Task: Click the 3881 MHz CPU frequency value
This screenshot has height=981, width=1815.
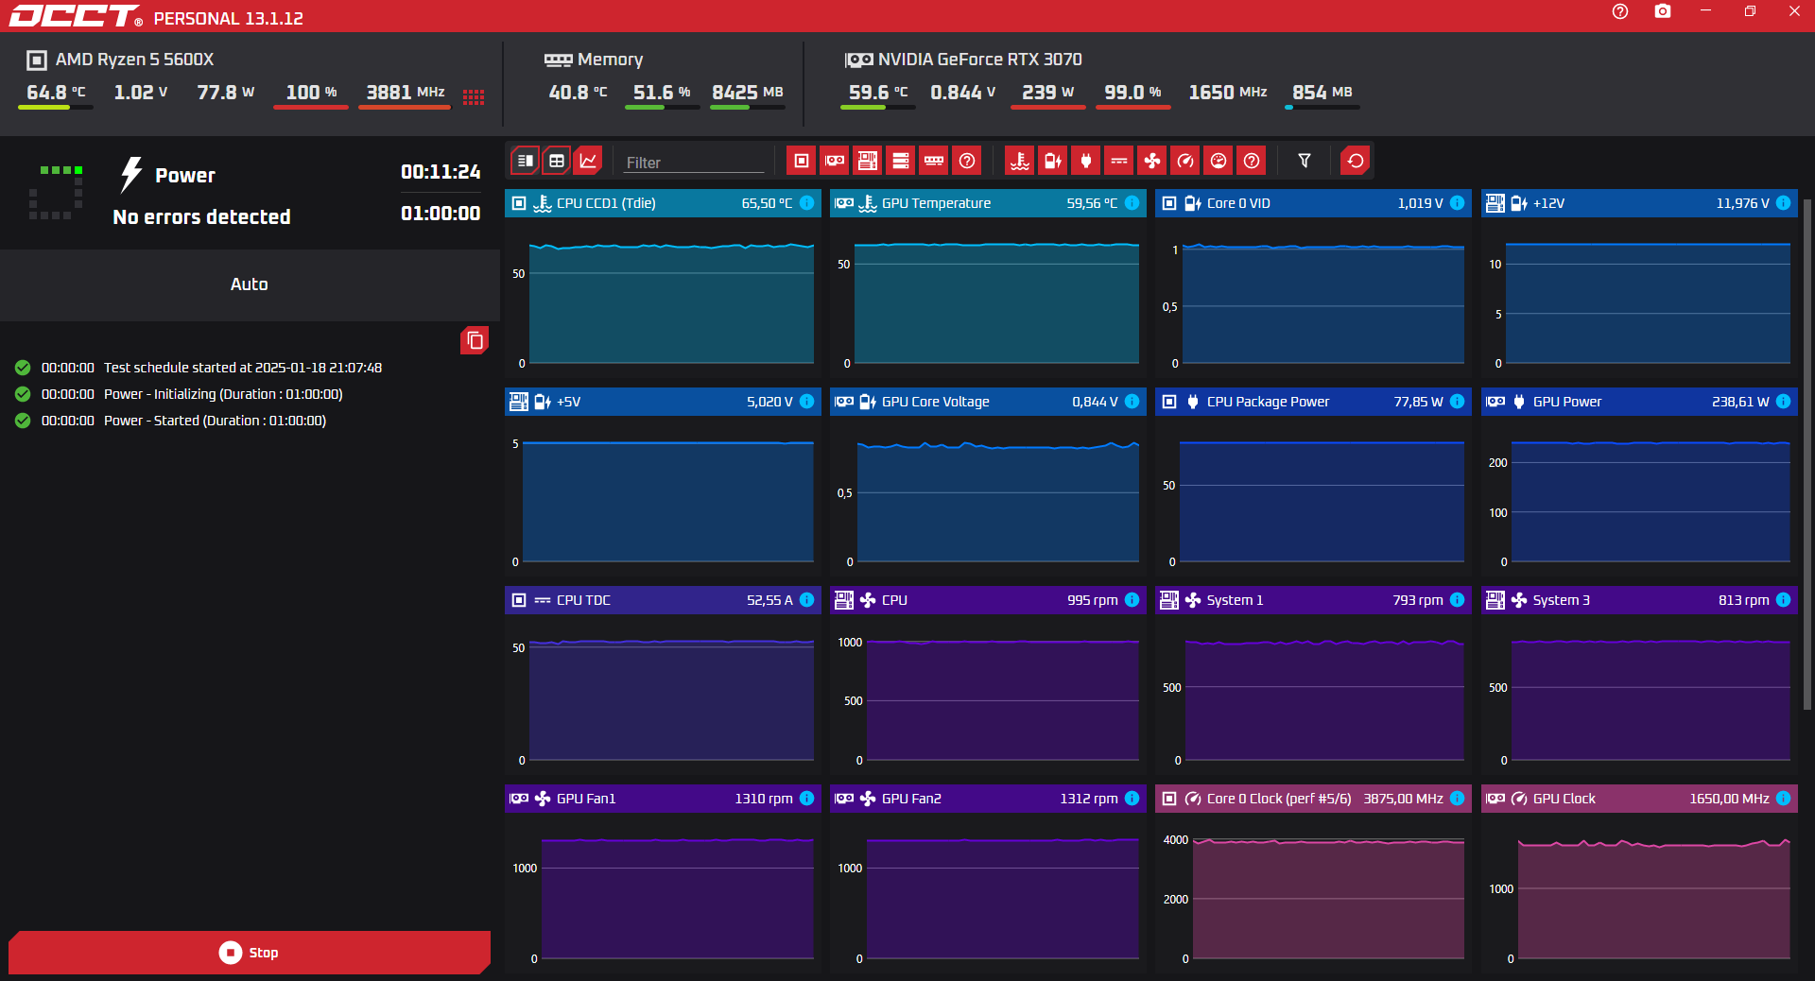Action: pyautogui.click(x=405, y=93)
